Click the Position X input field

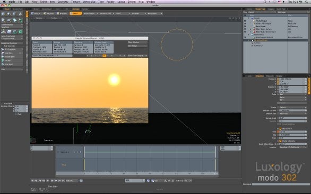(293, 79)
